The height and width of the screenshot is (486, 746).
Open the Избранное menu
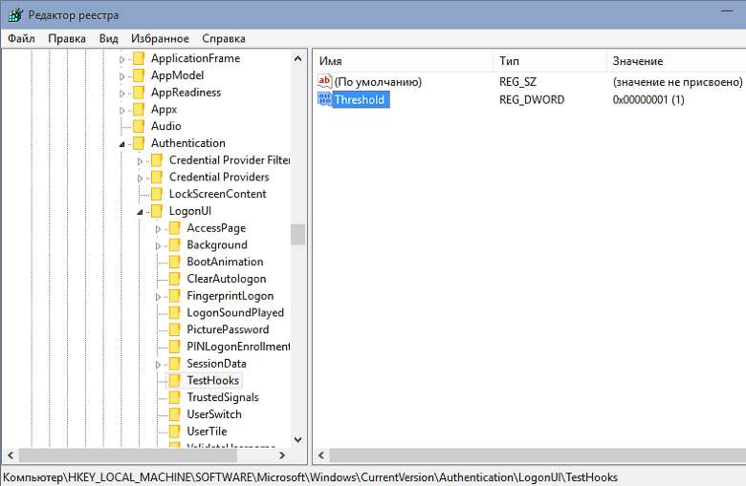[160, 38]
